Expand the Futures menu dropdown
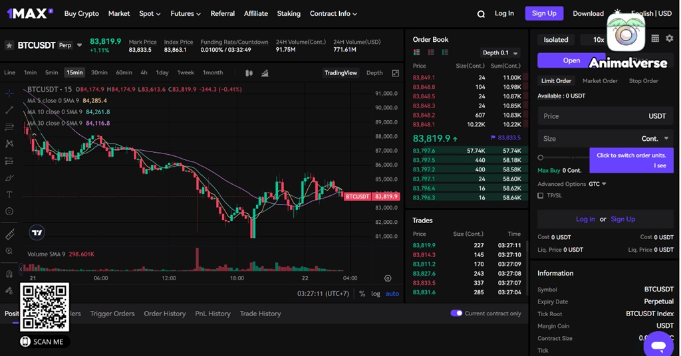Image resolution: width=681 pixels, height=356 pixels. tap(186, 14)
